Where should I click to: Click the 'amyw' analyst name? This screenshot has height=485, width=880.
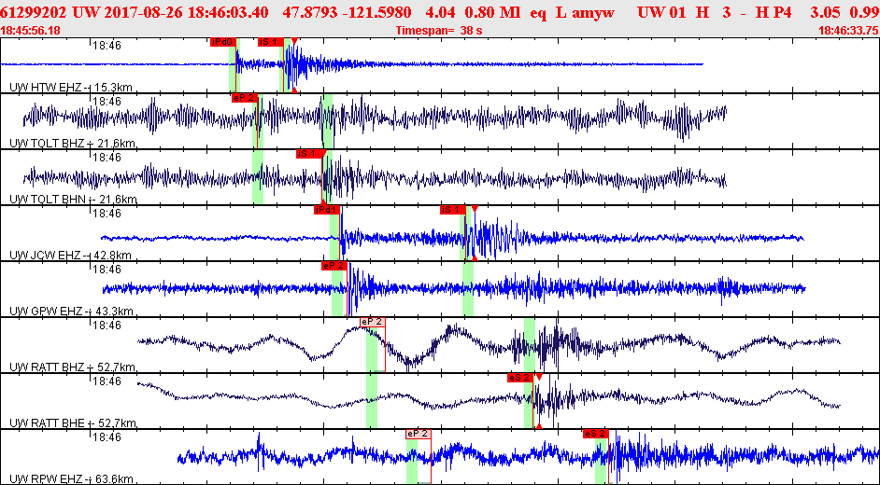click(595, 13)
